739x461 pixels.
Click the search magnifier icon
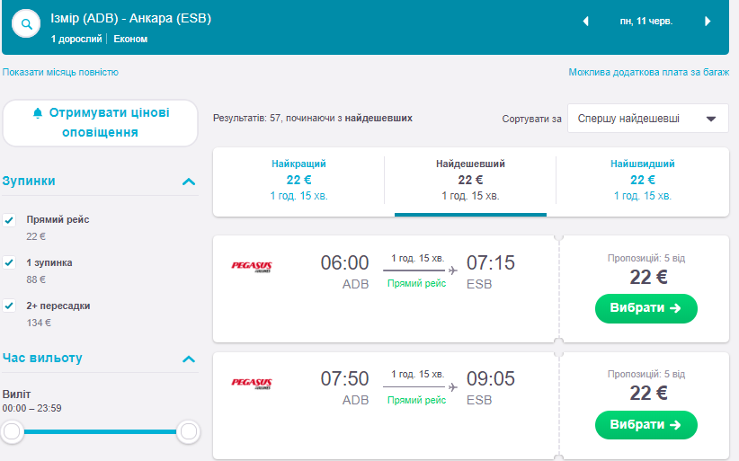(x=26, y=23)
